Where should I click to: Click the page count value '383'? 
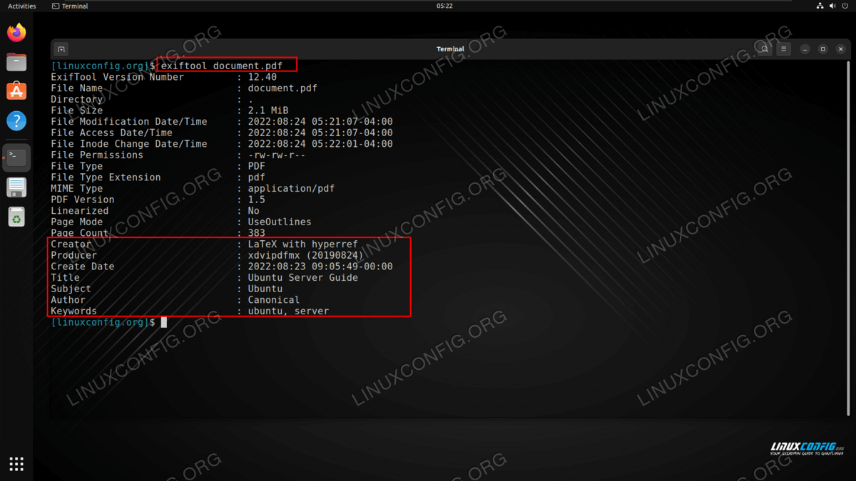257,233
